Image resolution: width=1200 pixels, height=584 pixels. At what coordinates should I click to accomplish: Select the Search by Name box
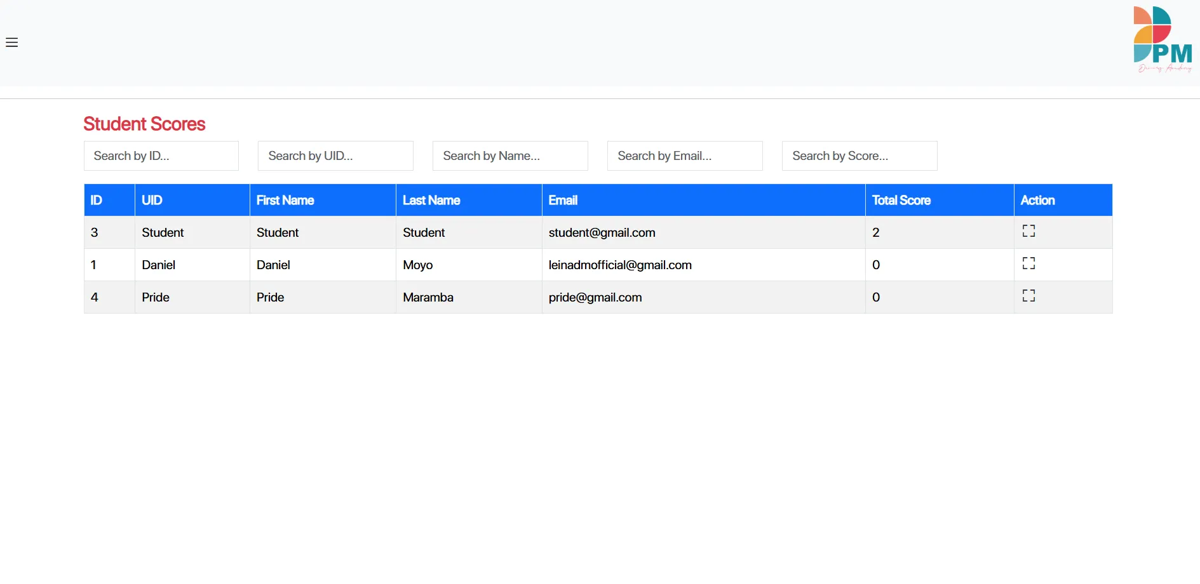[510, 156]
